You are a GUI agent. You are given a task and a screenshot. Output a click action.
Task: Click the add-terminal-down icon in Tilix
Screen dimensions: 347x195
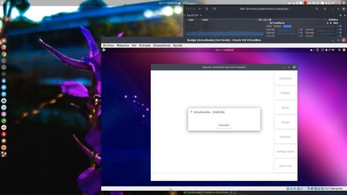(x=215, y=9)
